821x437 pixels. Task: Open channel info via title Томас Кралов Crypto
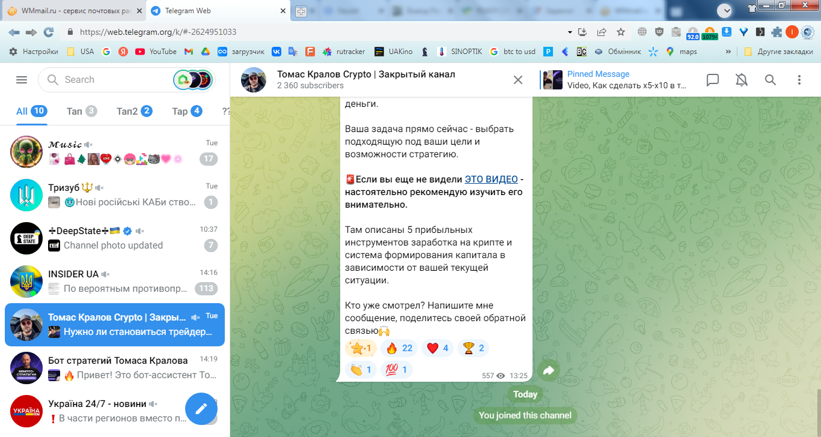pos(366,74)
